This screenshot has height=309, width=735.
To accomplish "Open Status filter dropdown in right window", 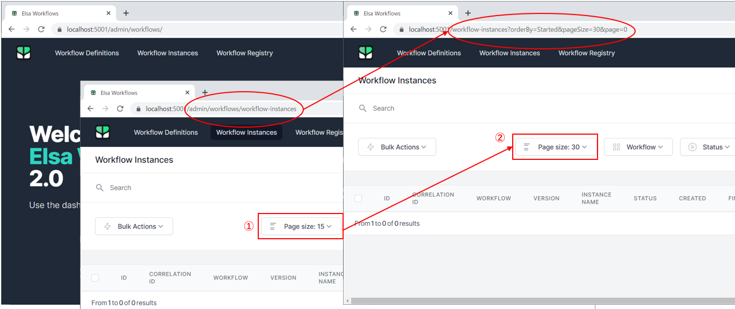I will click(708, 147).
